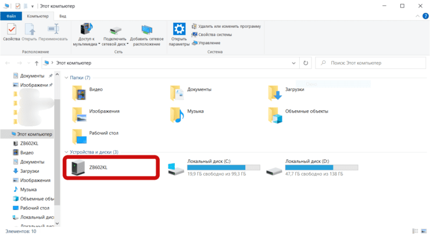Viewport: 430px width, 236px height.
Task: Select Загрузки in navigation pane
Action: (x=26, y=171)
